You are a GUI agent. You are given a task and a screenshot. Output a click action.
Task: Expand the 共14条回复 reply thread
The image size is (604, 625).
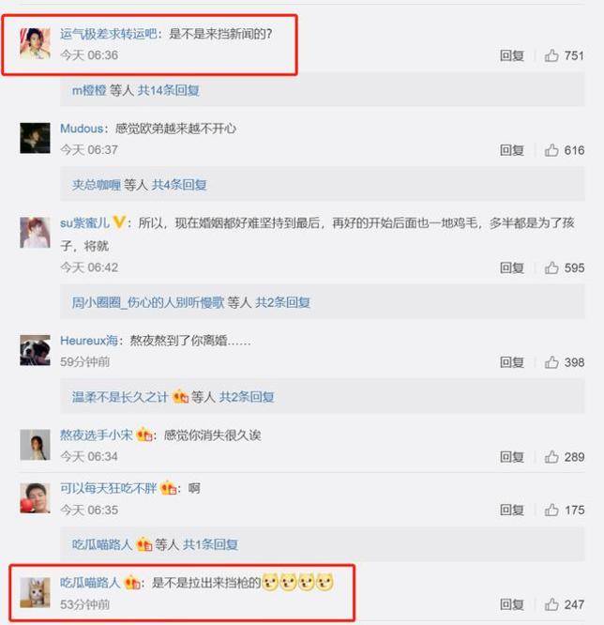(x=168, y=90)
